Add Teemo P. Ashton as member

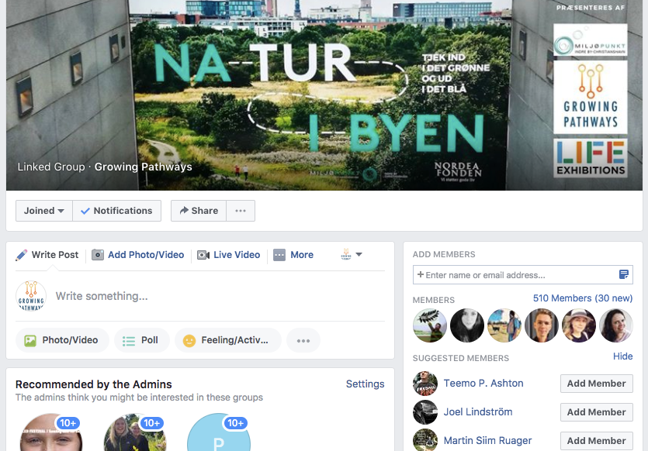click(x=596, y=384)
